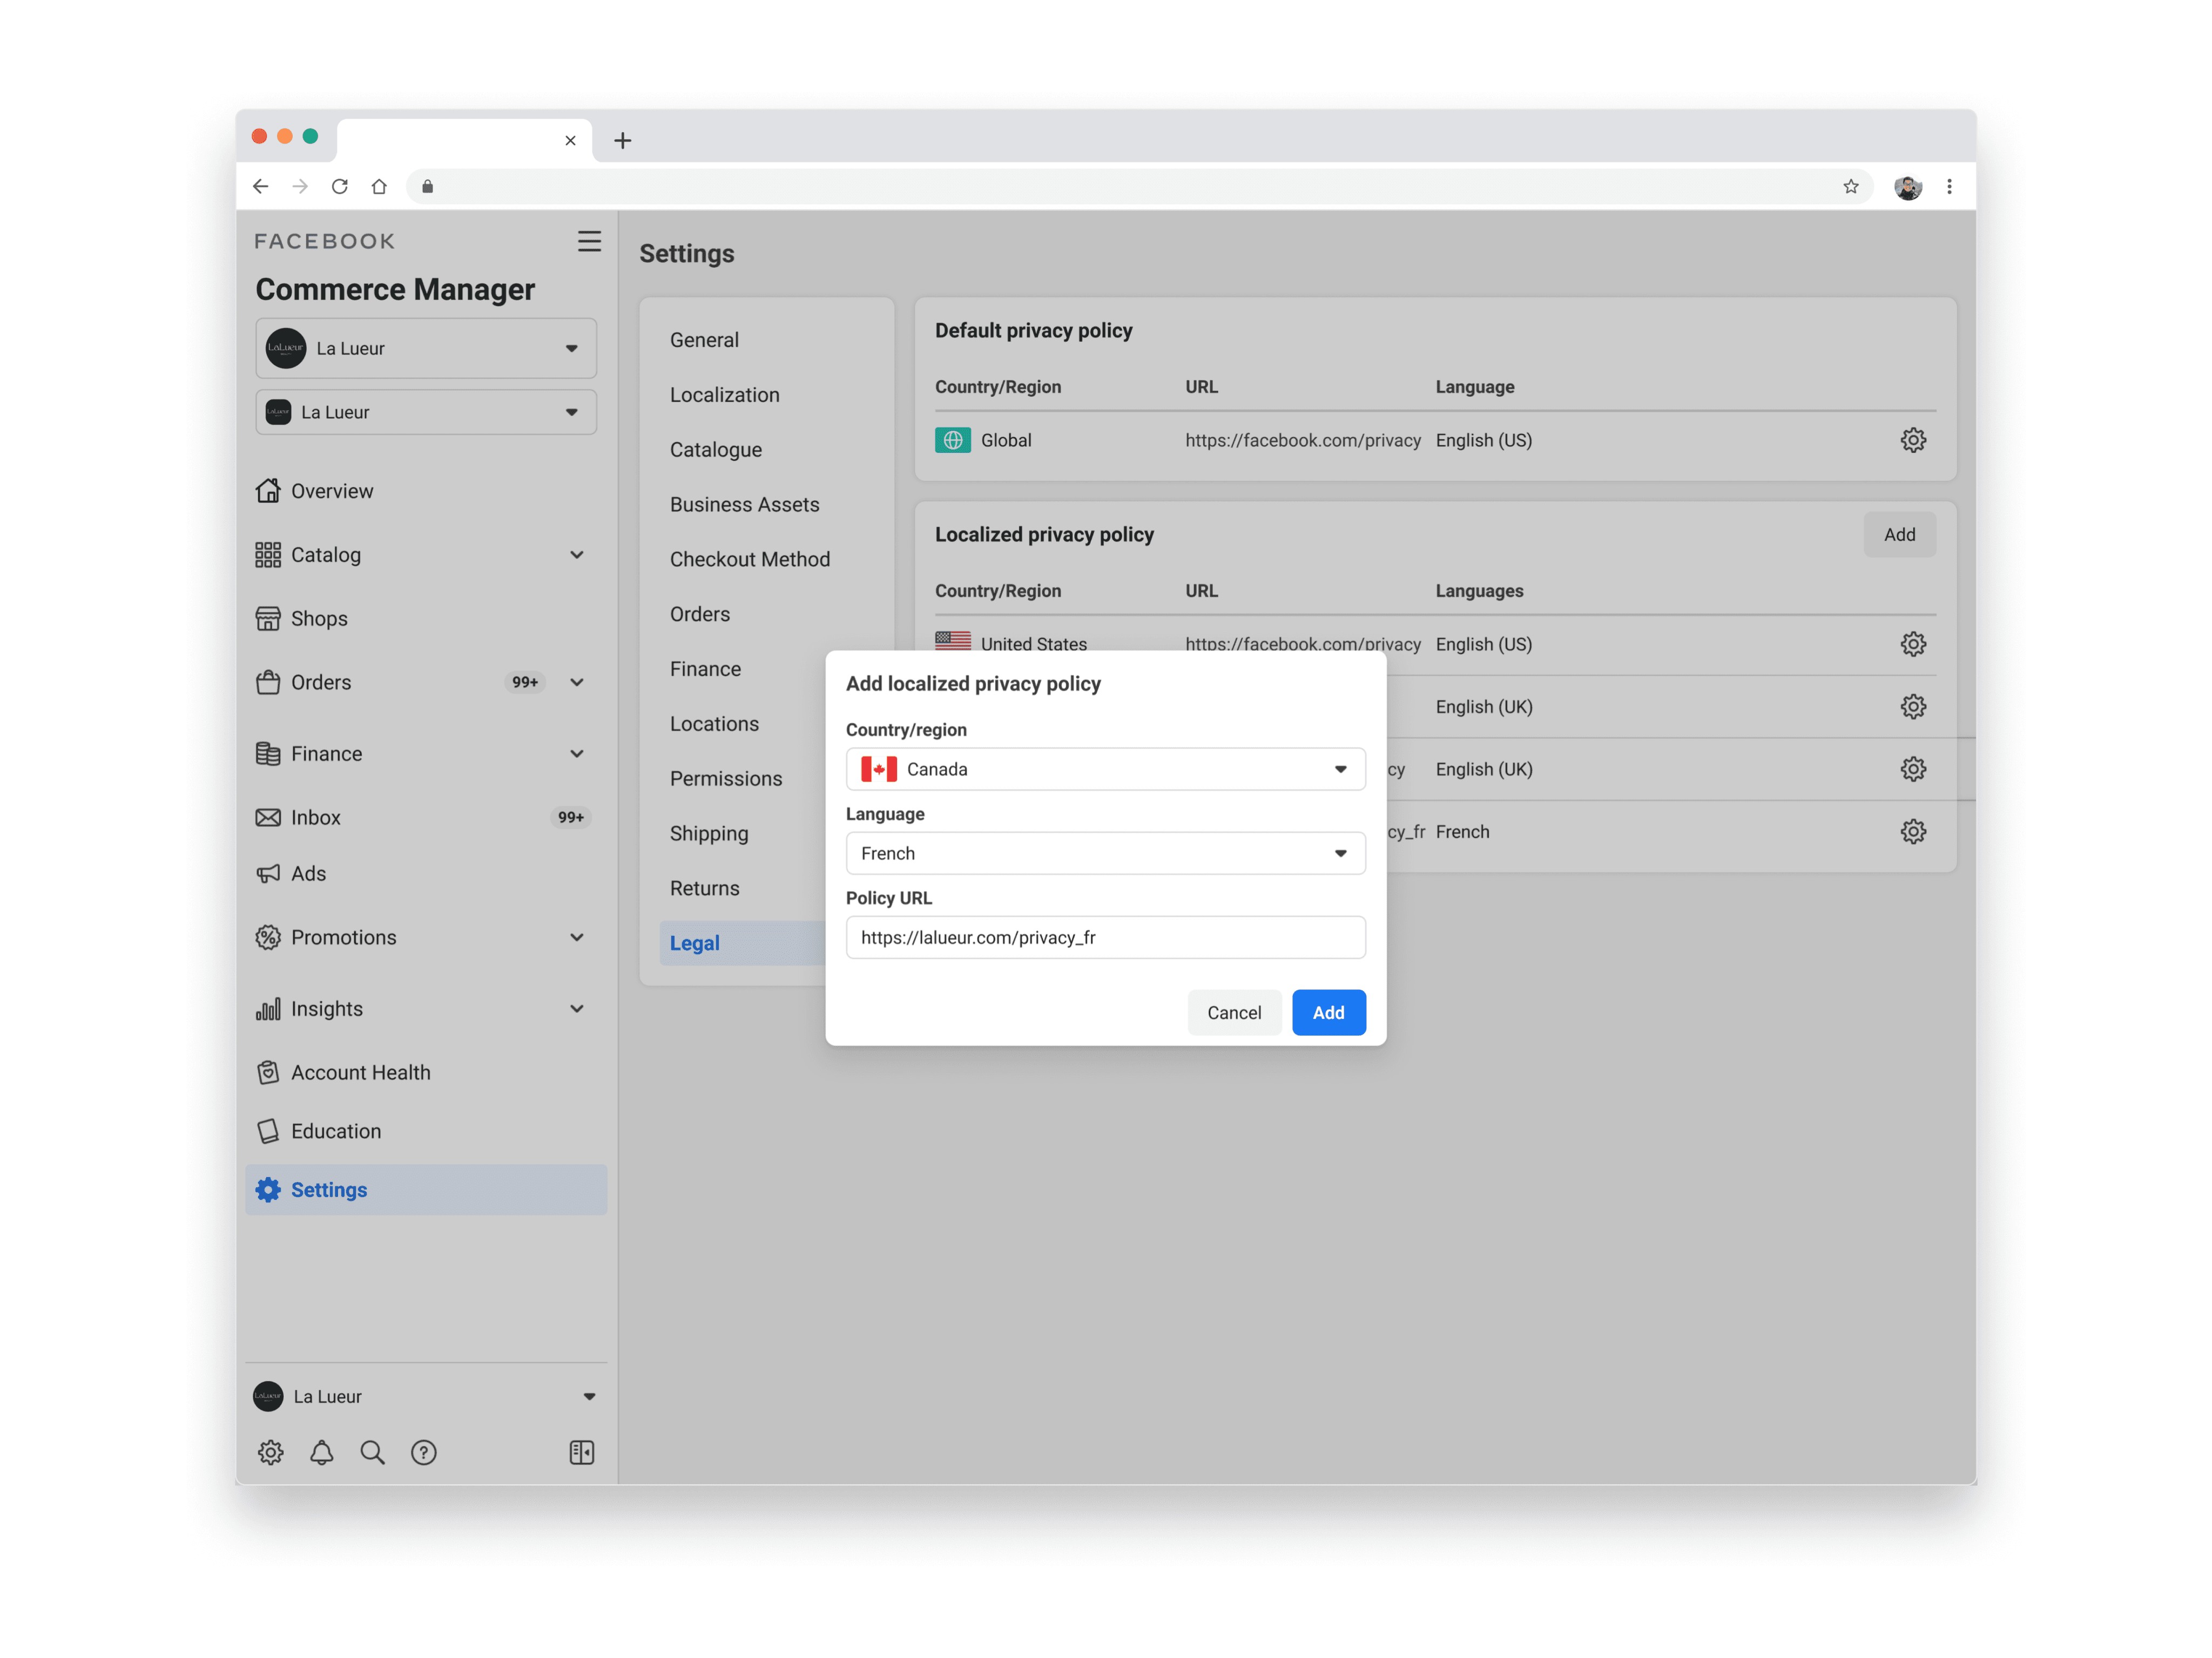Click the Finance coins icon
This screenshot has width=2212, height=1658.
pos(267,753)
